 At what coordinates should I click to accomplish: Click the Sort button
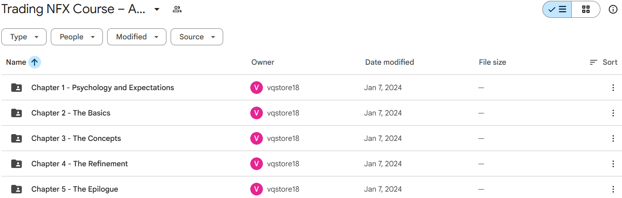pyautogui.click(x=603, y=62)
